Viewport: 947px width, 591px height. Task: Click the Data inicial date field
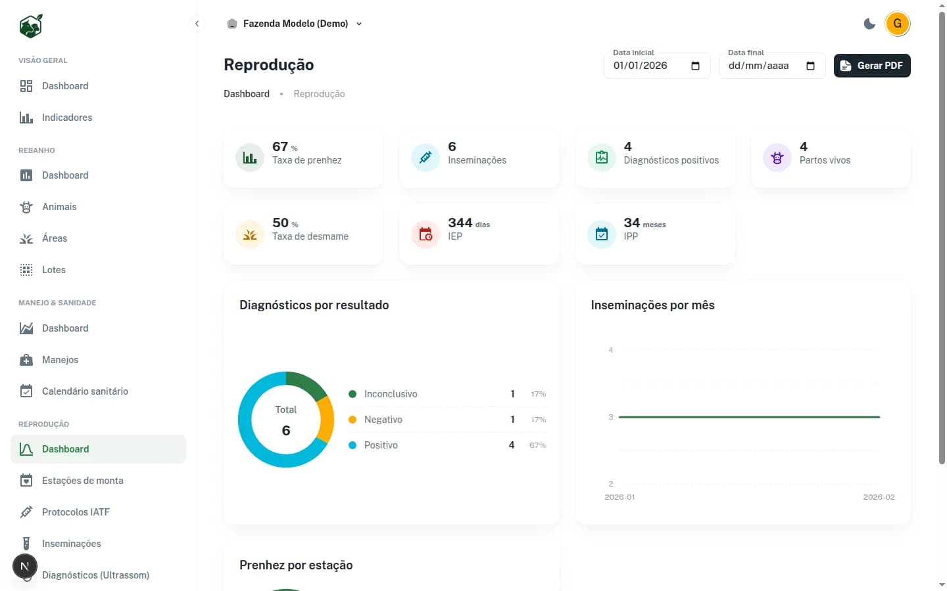coord(657,66)
